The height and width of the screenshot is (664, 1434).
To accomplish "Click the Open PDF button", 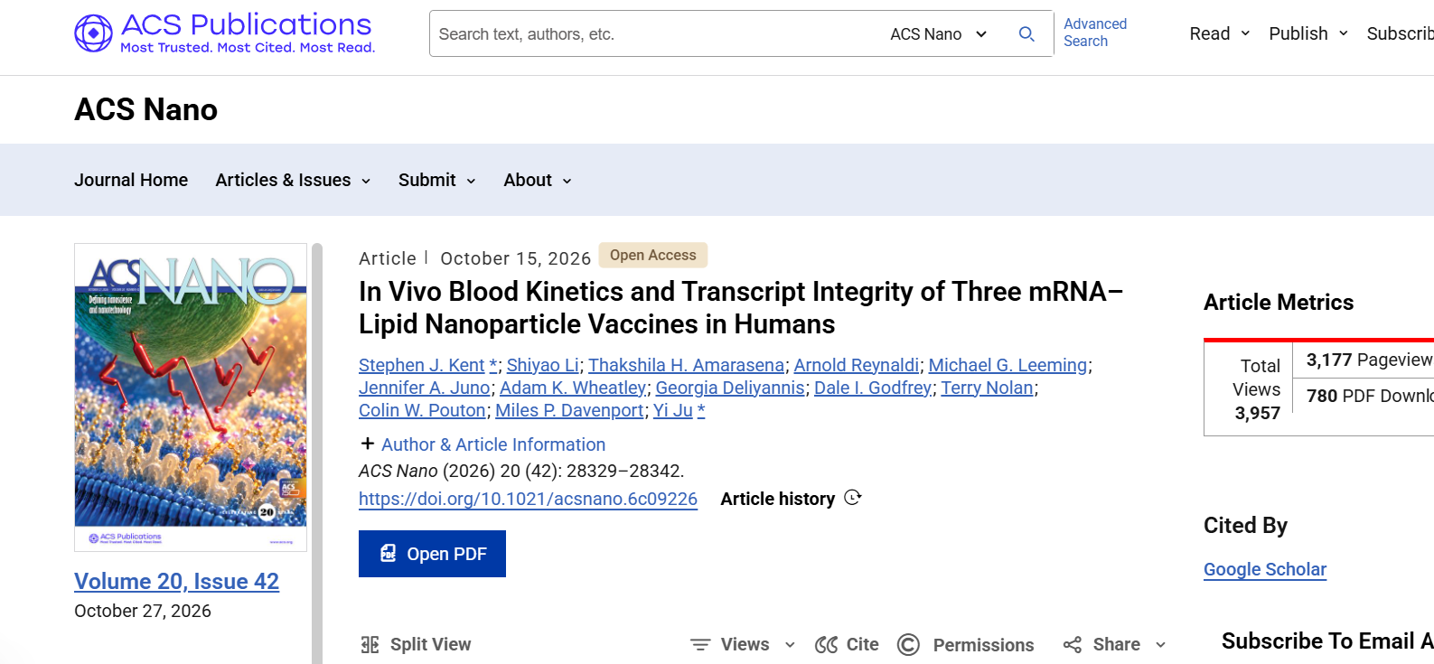I will (x=432, y=554).
